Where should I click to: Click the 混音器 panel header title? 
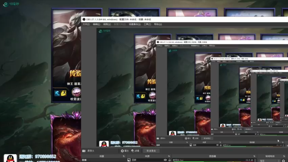(212, 156)
